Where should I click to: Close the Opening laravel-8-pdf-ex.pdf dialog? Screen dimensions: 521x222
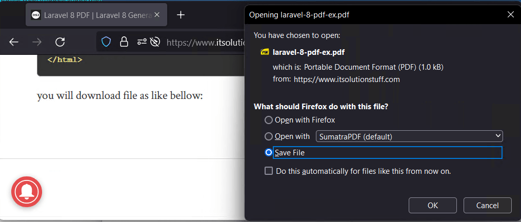coord(510,14)
